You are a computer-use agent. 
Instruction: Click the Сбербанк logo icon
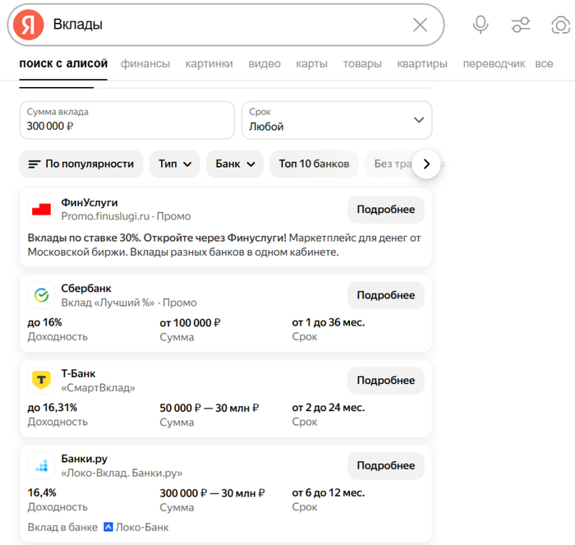coord(41,295)
